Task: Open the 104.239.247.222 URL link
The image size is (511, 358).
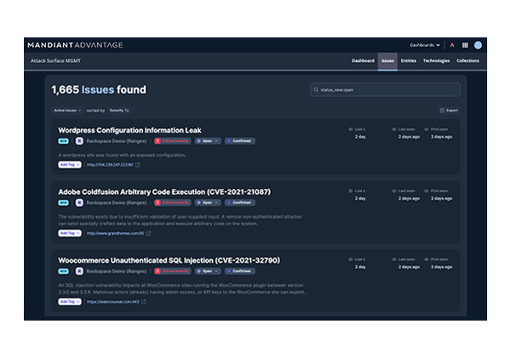Action: coord(110,165)
